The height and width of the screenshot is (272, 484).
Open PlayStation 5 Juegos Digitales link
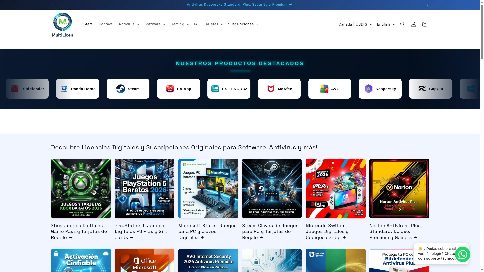click(141, 232)
